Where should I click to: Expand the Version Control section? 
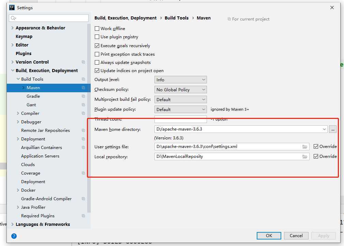[x=13, y=62]
